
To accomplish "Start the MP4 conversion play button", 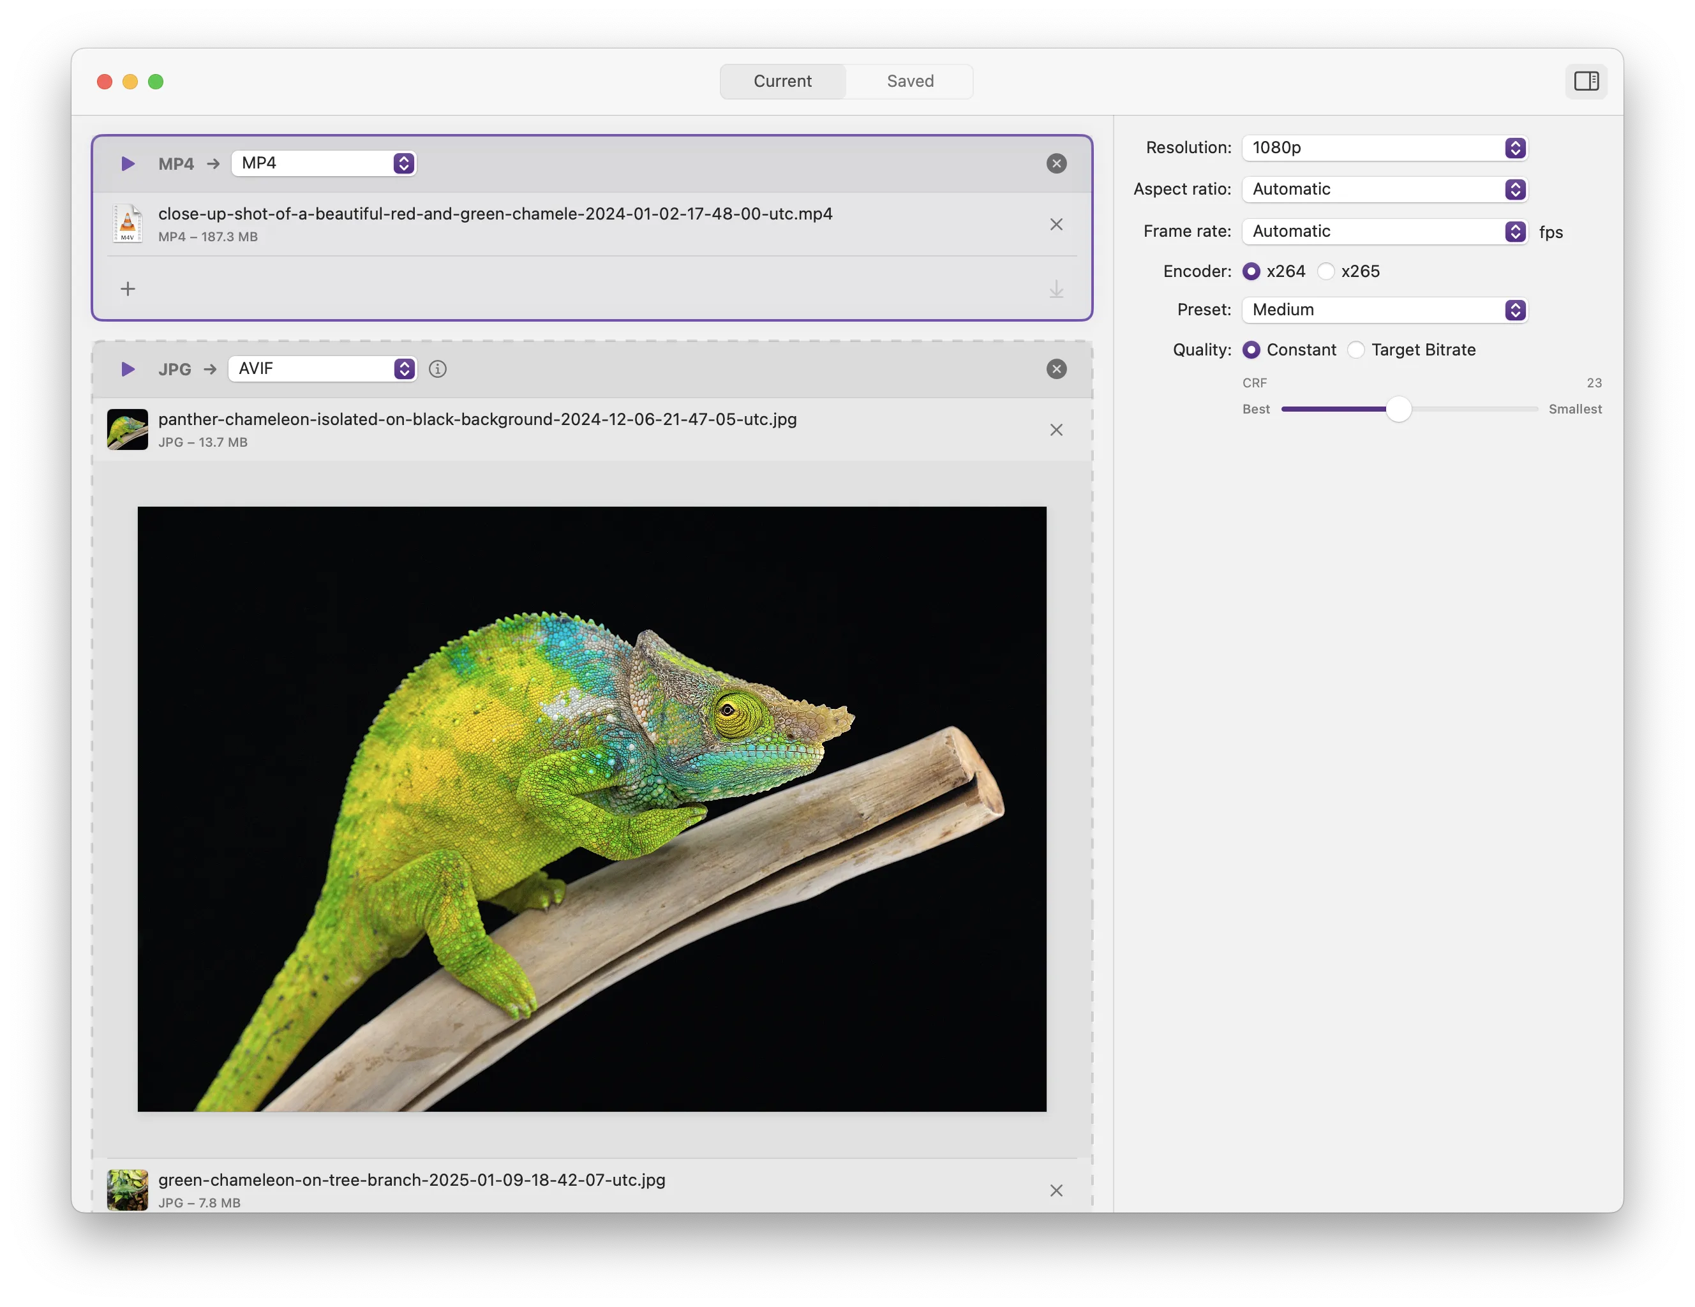I will click(x=128, y=164).
